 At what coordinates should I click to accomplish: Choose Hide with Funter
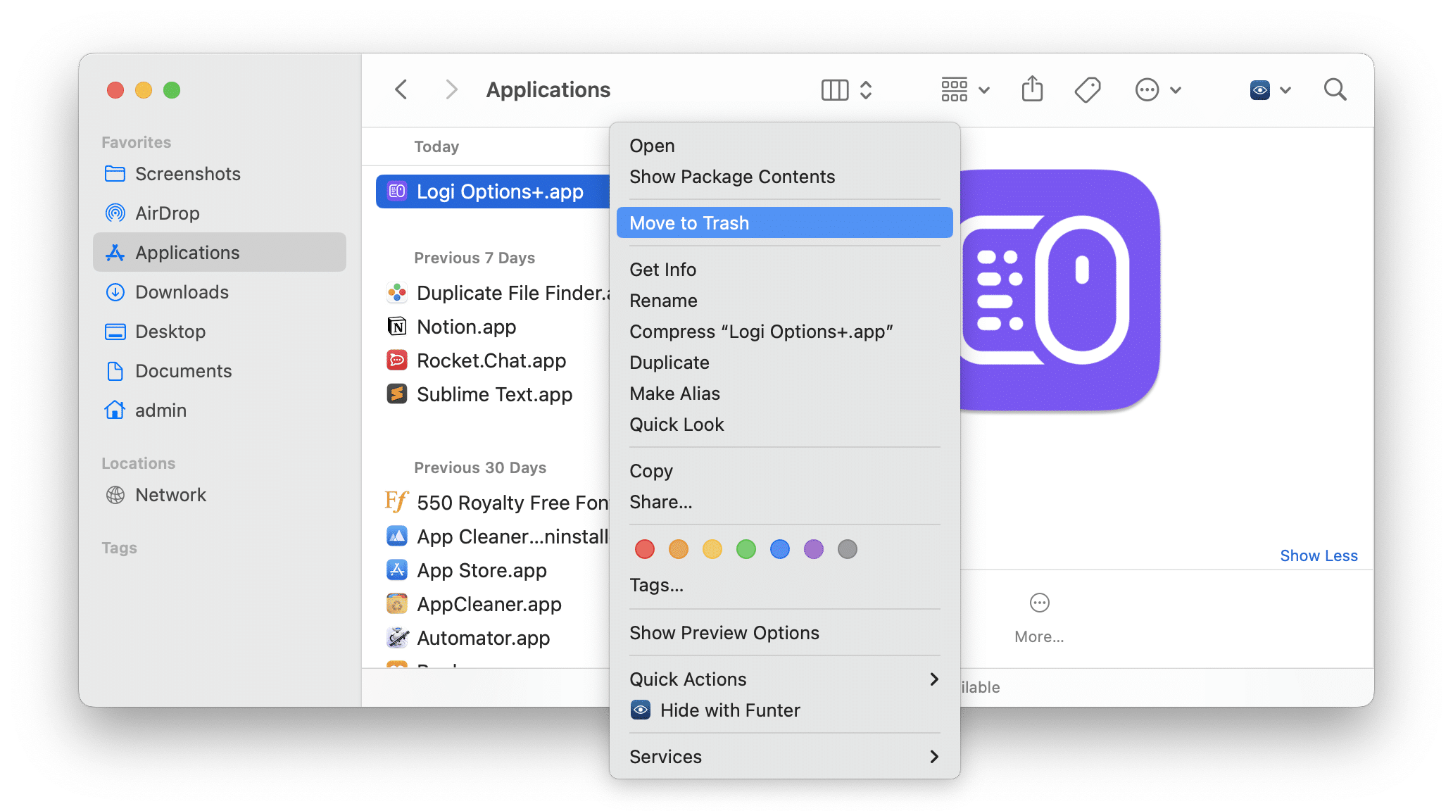point(784,710)
